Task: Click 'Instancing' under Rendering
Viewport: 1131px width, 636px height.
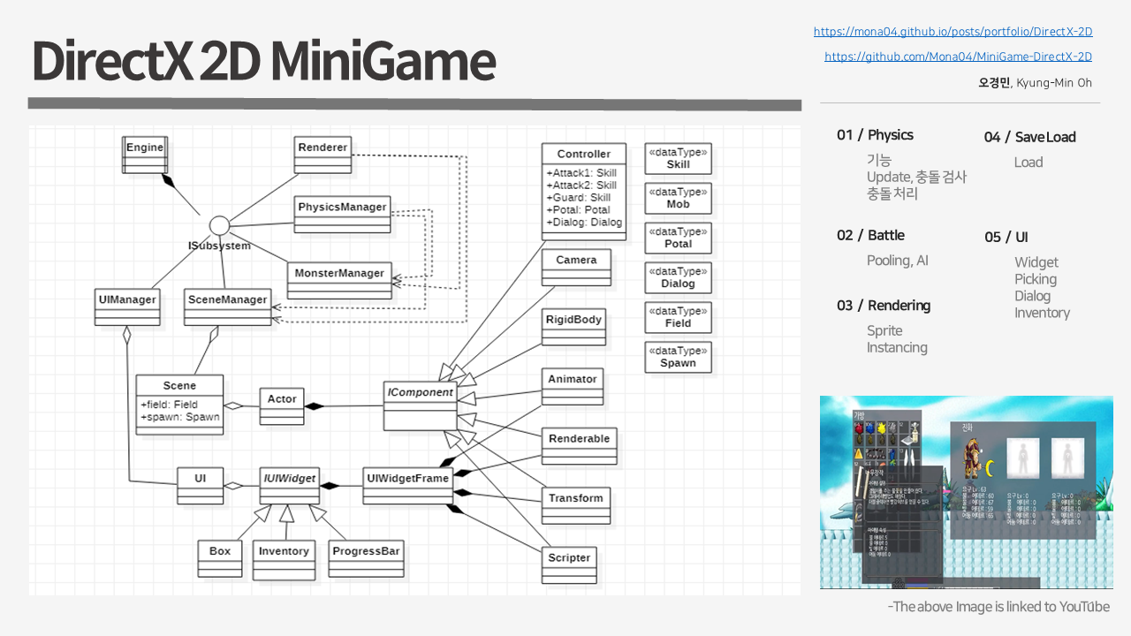Action: coord(897,348)
